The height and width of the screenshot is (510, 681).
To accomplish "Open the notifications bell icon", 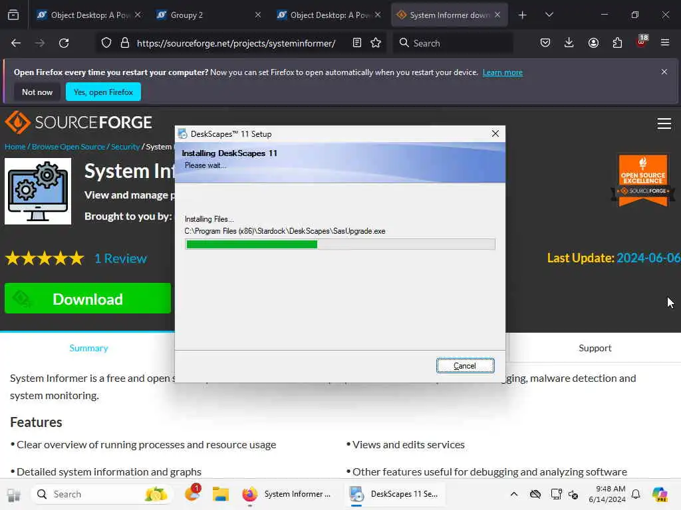I will (636, 494).
